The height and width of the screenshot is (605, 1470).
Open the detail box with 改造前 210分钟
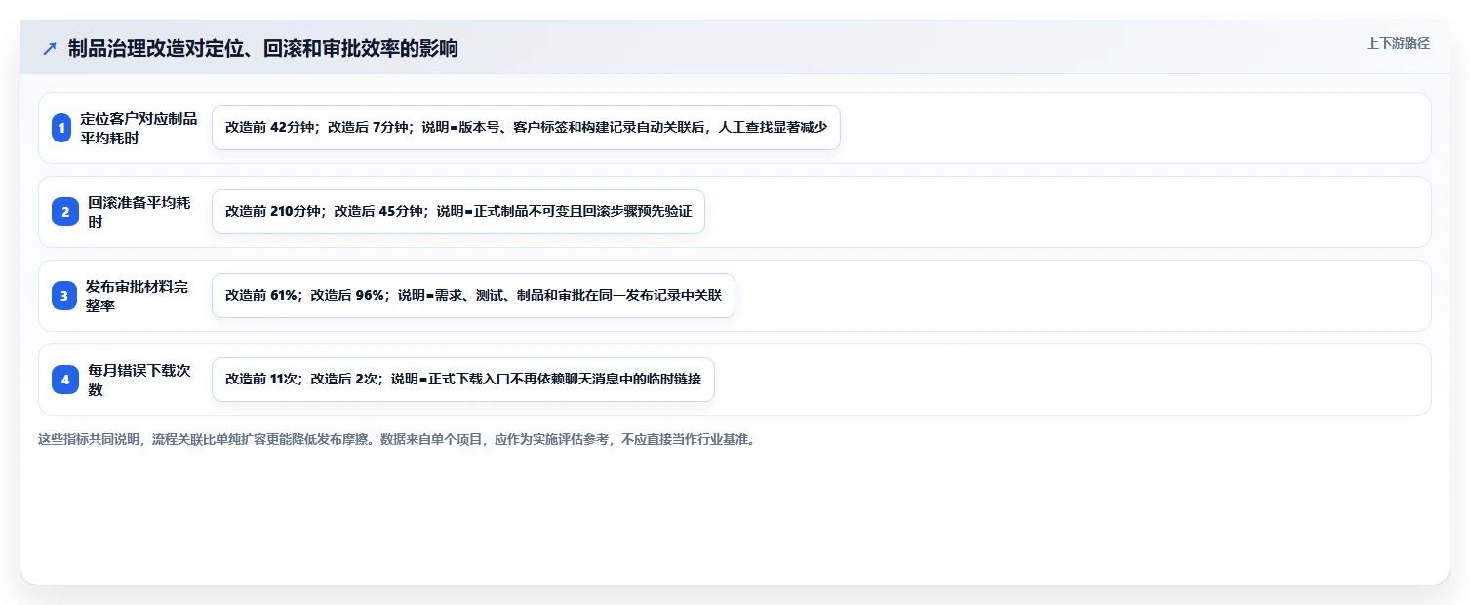(458, 212)
